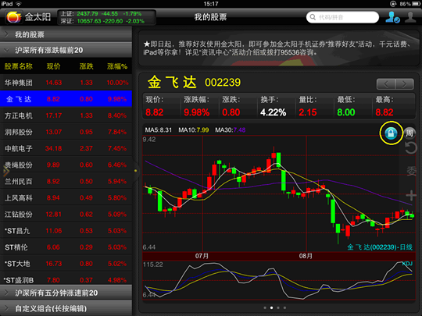The height and width of the screenshot is (316, 422).
Task: Switch the KDJ indicator label
Action: tap(407, 264)
